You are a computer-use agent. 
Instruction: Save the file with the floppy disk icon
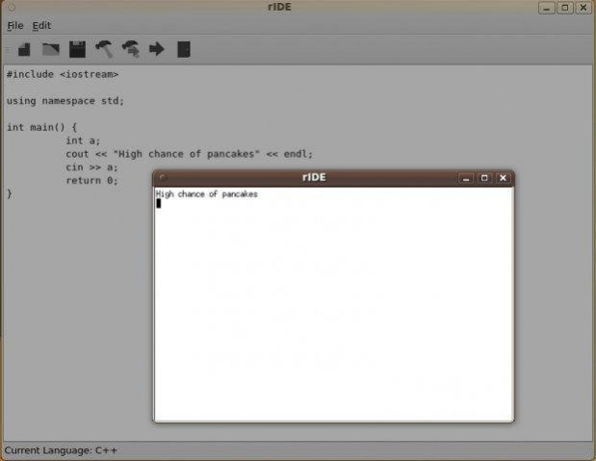(77, 49)
